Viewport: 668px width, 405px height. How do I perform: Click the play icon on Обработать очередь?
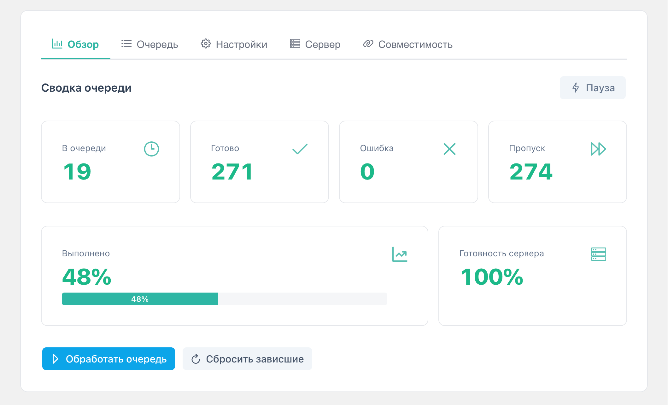55,359
